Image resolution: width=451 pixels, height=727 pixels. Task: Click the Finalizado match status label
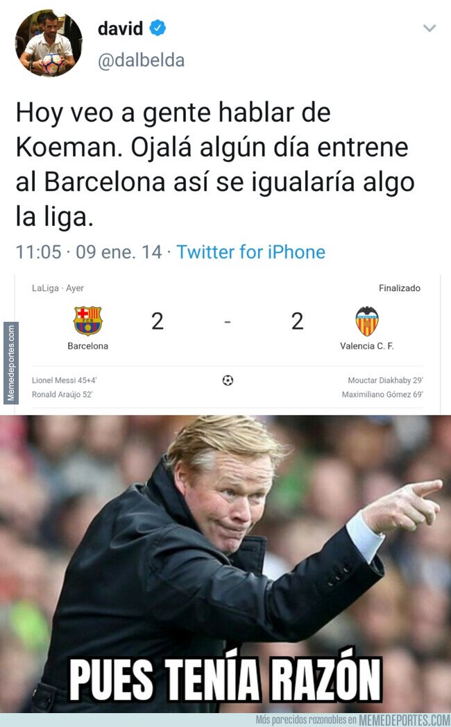click(400, 288)
